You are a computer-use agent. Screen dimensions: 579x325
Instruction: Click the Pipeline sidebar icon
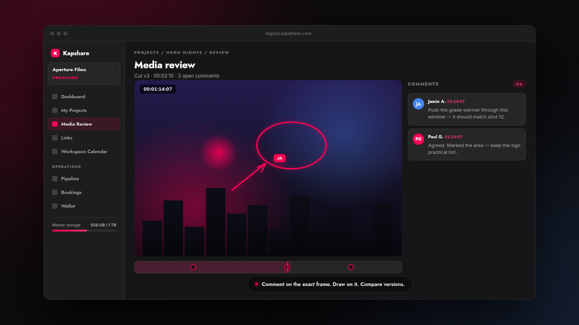(x=55, y=179)
